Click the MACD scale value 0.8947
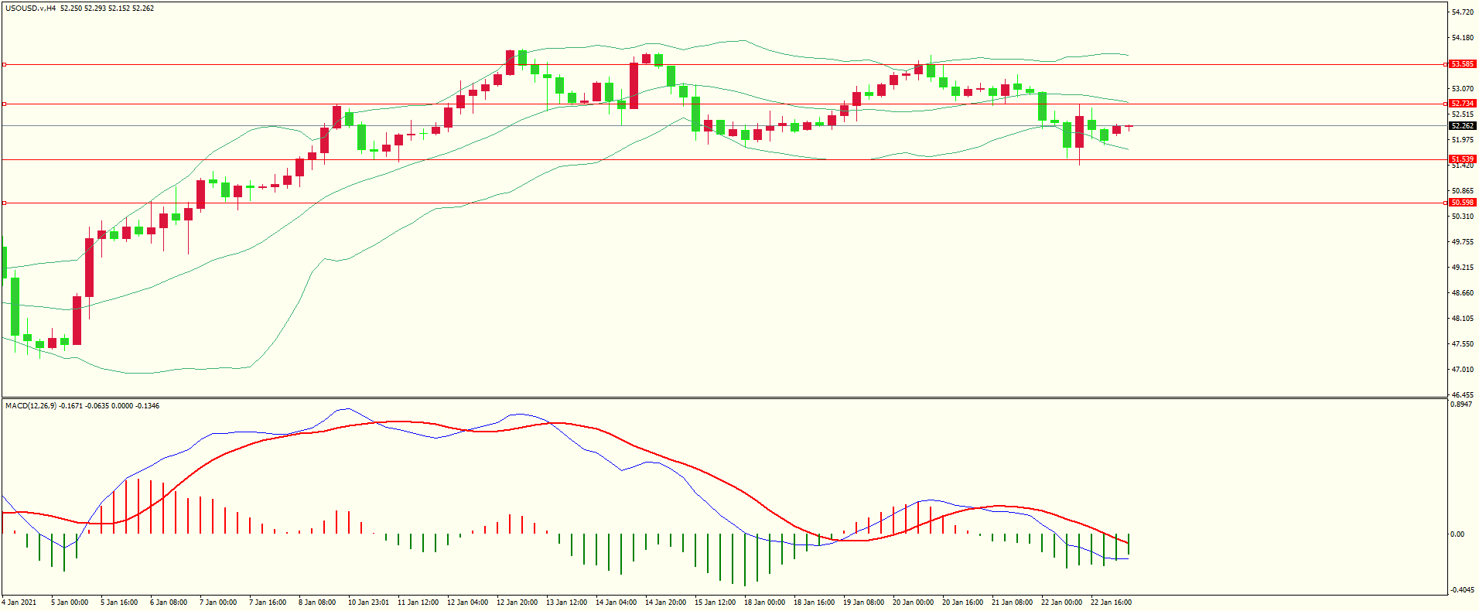 [x=1461, y=404]
